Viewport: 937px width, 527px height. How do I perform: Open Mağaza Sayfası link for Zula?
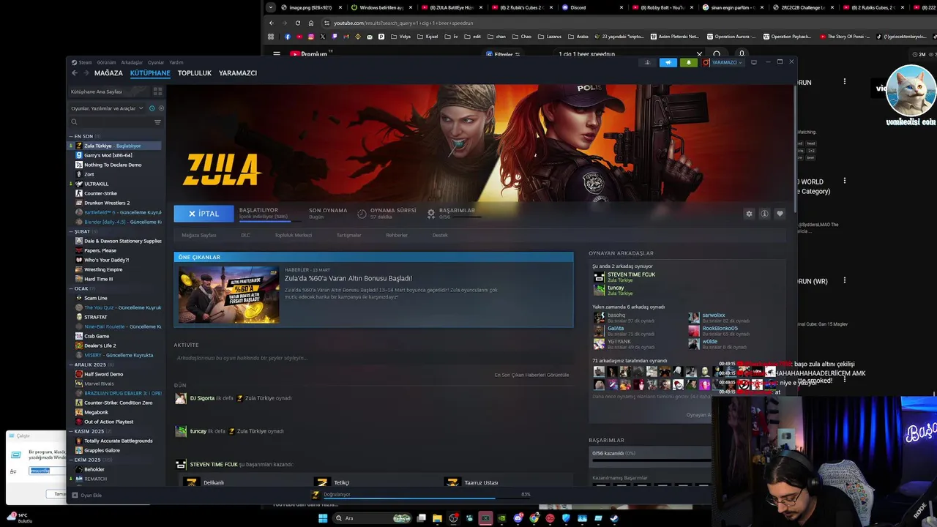[199, 235]
